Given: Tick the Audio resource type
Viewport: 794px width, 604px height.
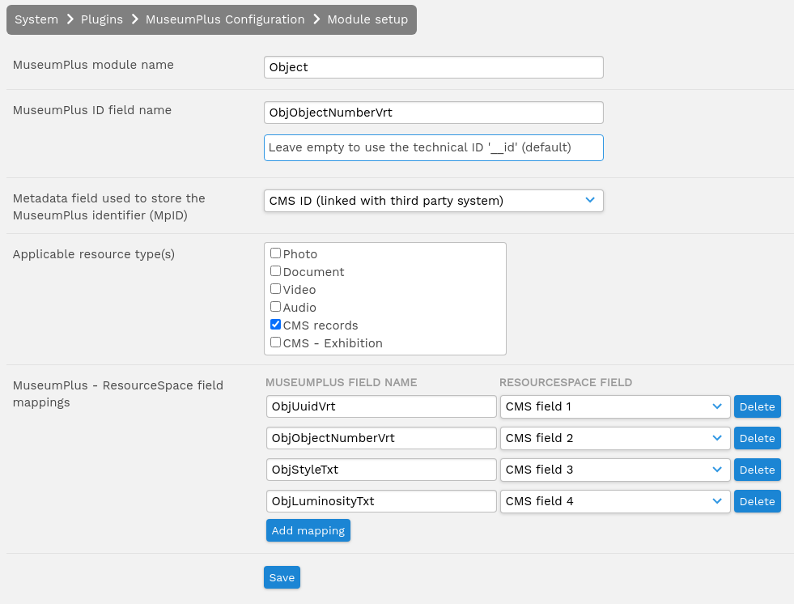Looking at the screenshot, I should click(275, 307).
